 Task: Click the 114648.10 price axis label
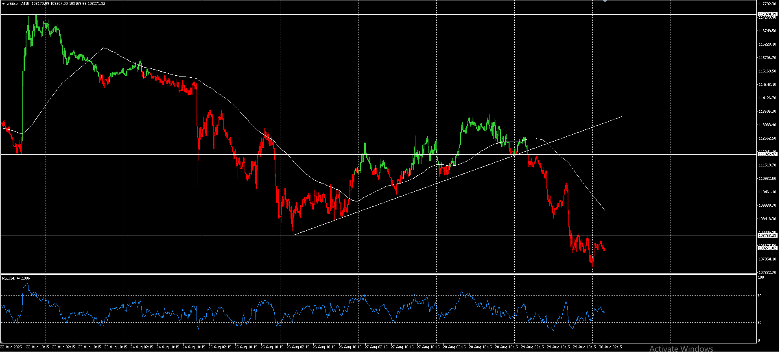tap(767, 85)
